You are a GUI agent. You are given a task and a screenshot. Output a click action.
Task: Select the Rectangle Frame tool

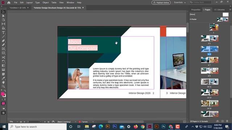tap(3, 49)
